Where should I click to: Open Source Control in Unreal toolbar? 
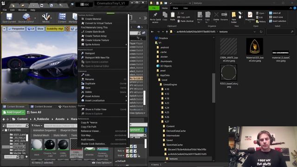point(26,18)
